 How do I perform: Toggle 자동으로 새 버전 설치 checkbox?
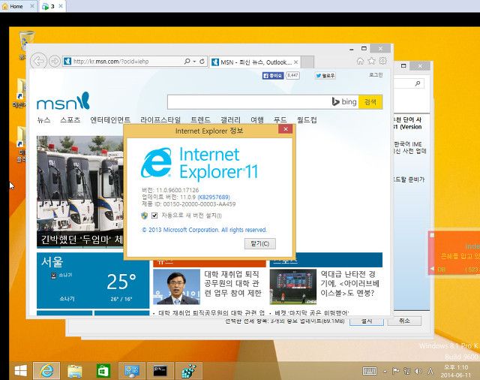pos(154,216)
